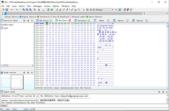
Task: Click the Output window scroll-down arrow
Action: click(167, 103)
